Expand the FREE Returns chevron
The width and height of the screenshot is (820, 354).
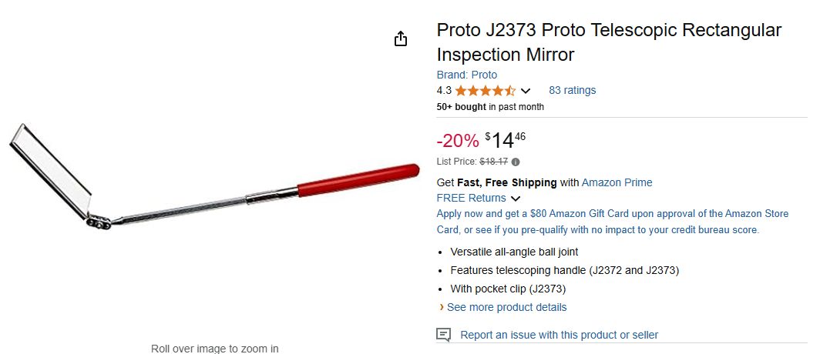(x=516, y=199)
